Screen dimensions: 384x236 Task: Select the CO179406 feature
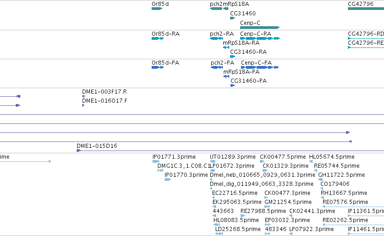pos(322,189)
